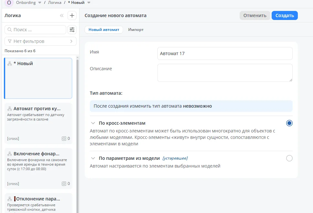
Task: Click instances counter icon on 'Включение фонар...' card
Action: 64,184
